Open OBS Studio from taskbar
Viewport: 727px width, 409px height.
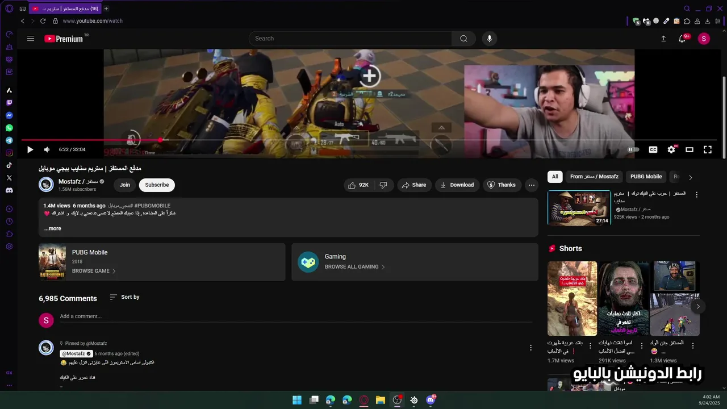click(x=397, y=400)
